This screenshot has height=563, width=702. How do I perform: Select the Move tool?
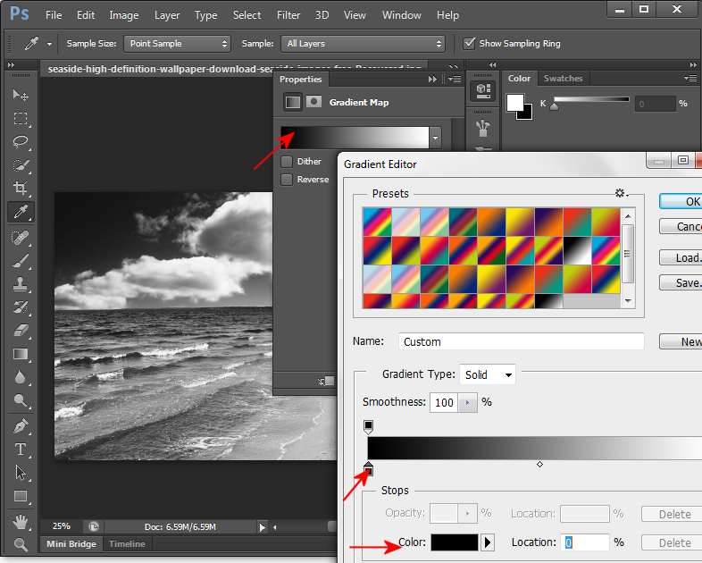[x=21, y=95]
